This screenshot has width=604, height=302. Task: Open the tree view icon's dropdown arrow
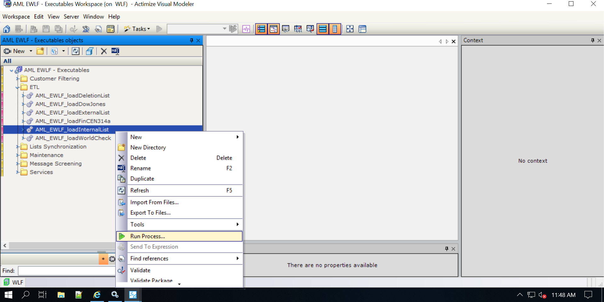(x=63, y=51)
